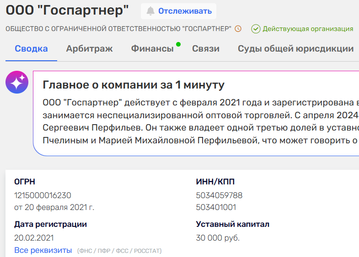This screenshot has width=359, height=257.
Task: Open the Все реквизиты link
Action: pyautogui.click(x=43, y=250)
